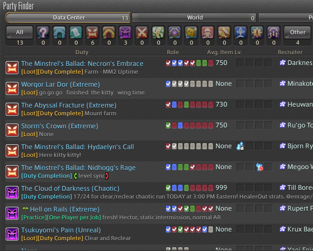
Task: Click high-end icon beside Tsukuyomi's Pain listing
Action: coord(12,234)
